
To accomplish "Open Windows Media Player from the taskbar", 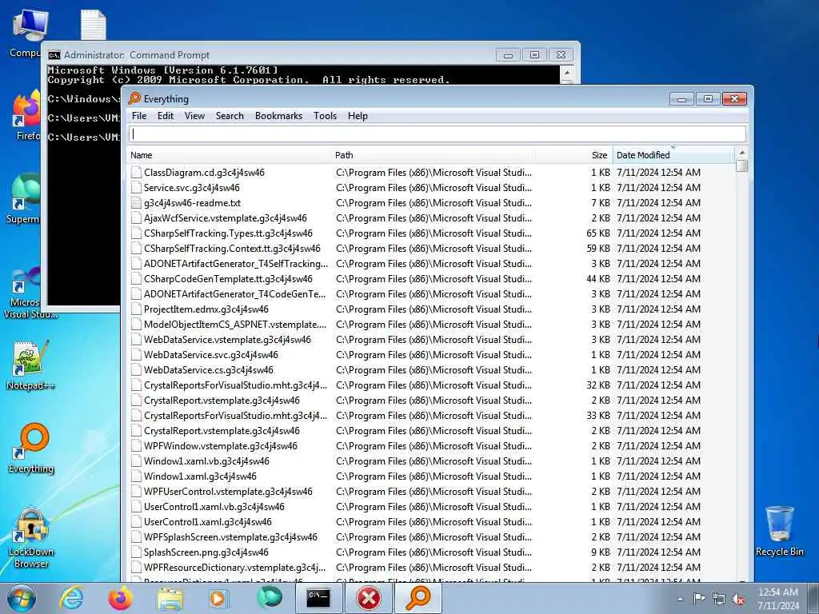I will [x=219, y=598].
